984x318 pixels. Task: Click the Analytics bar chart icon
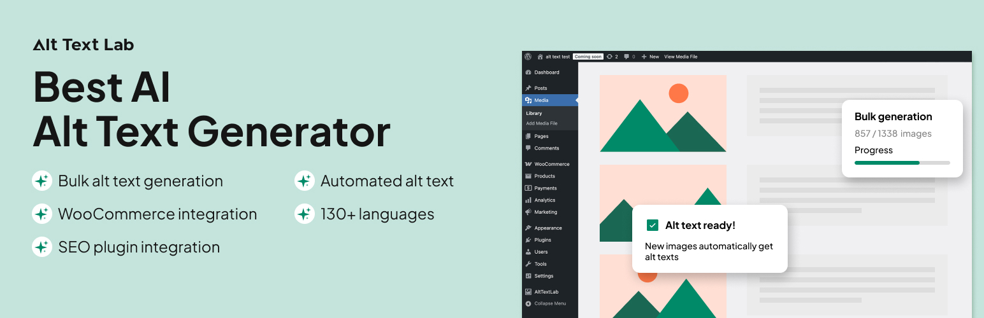[528, 200]
